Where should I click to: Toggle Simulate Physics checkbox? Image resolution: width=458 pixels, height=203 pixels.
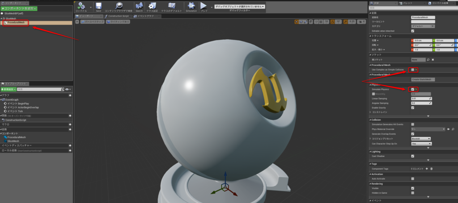point(413,89)
